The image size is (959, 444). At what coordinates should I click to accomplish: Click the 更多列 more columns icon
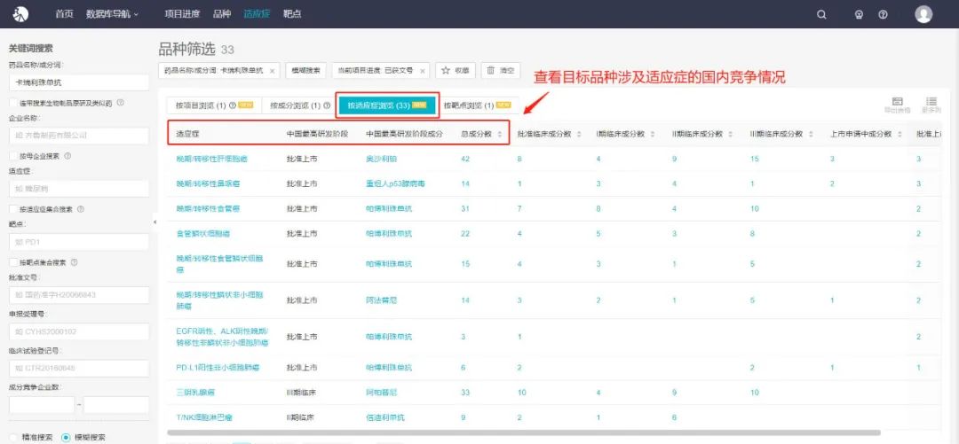[931, 105]
